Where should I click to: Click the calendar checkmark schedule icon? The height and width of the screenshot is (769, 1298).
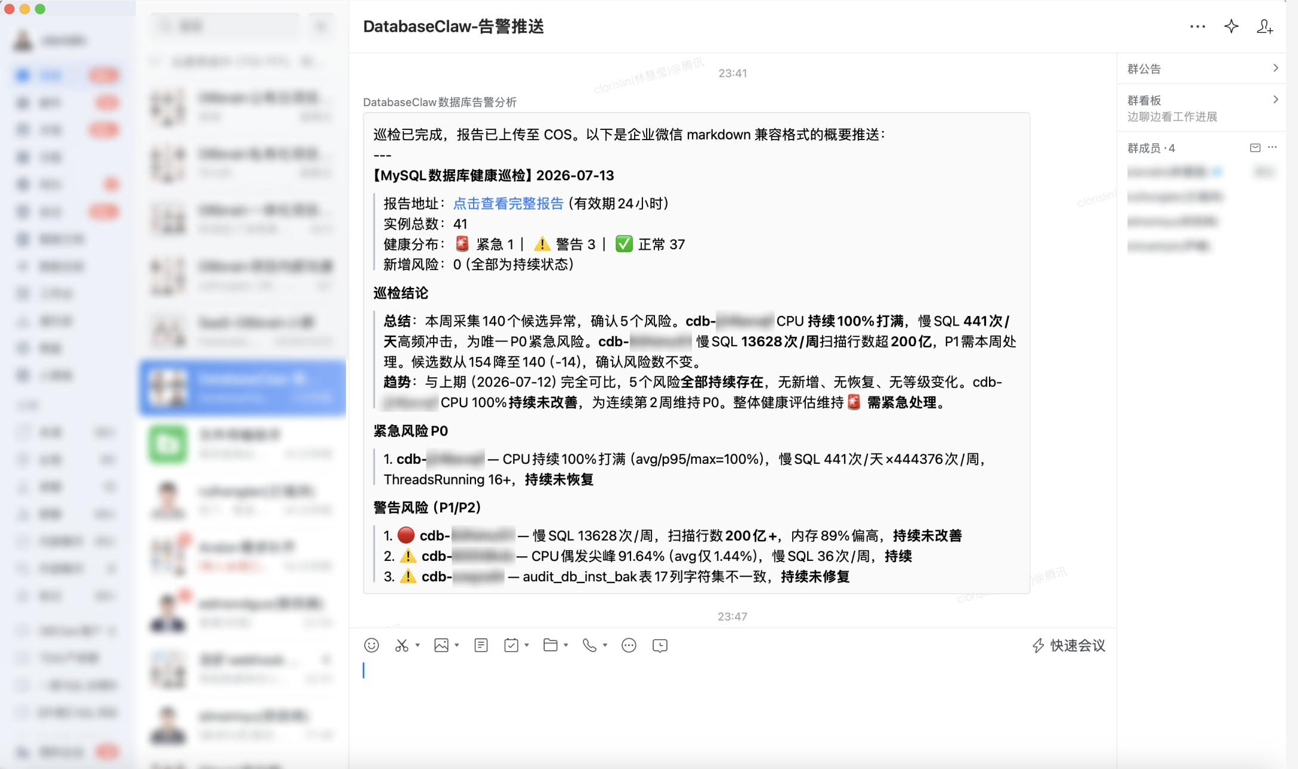click(511, 646)
